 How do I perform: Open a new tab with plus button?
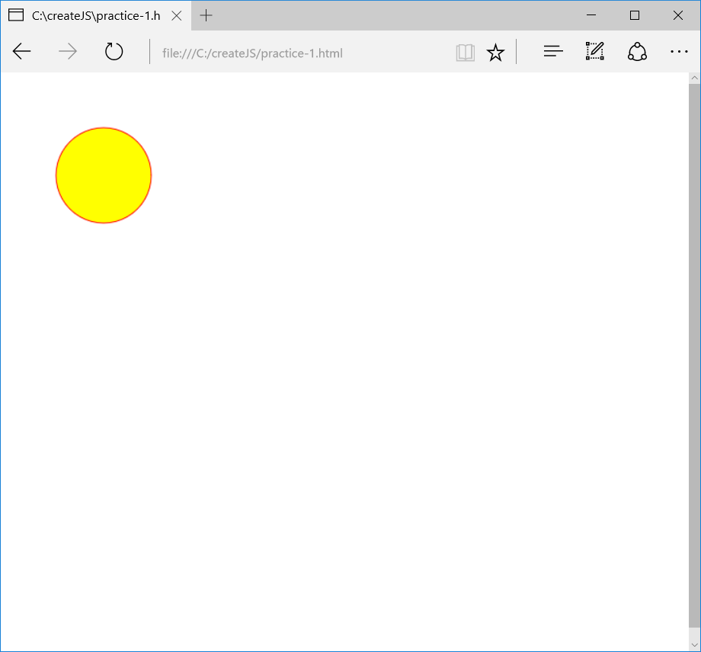[206, 15]
